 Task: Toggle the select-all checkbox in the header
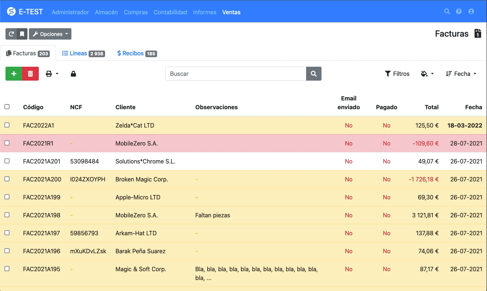[7, 107]
